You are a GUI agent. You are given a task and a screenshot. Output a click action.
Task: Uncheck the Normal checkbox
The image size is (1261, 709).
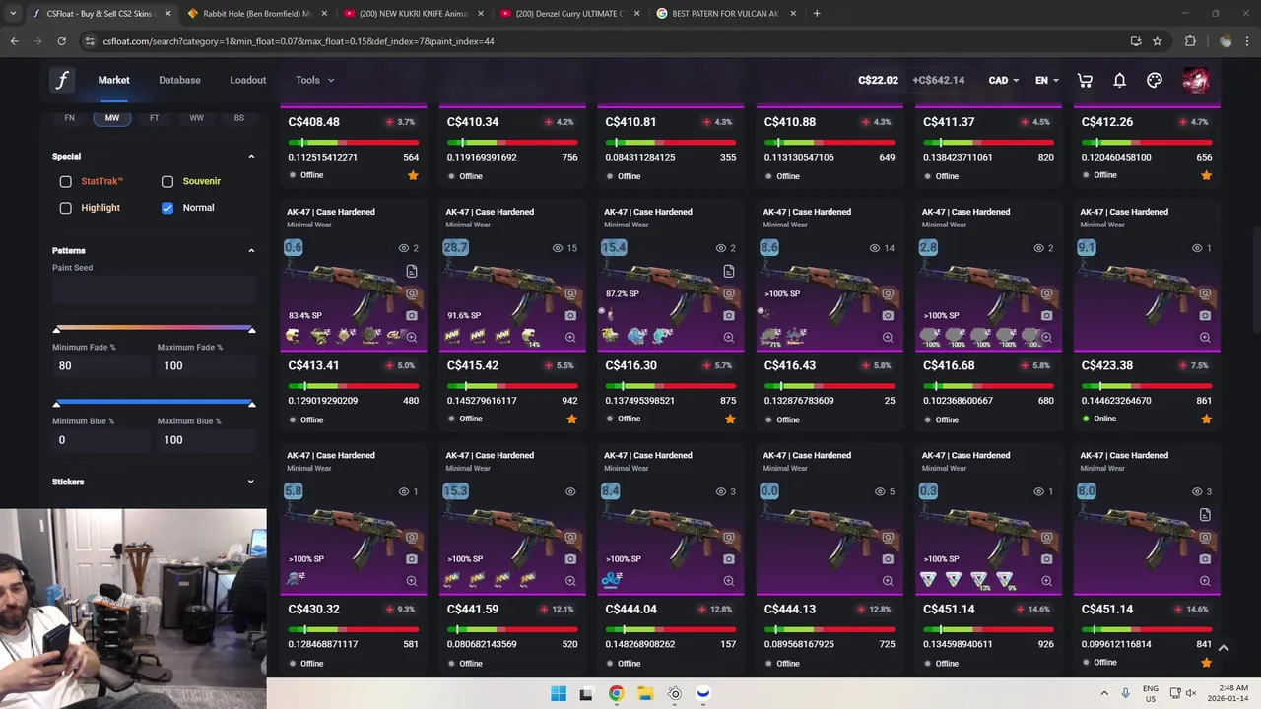167,208
